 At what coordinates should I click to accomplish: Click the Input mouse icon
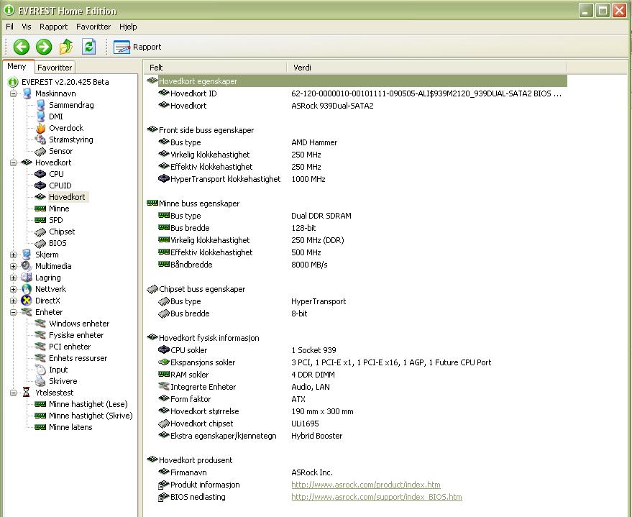[x=40, y=370]
